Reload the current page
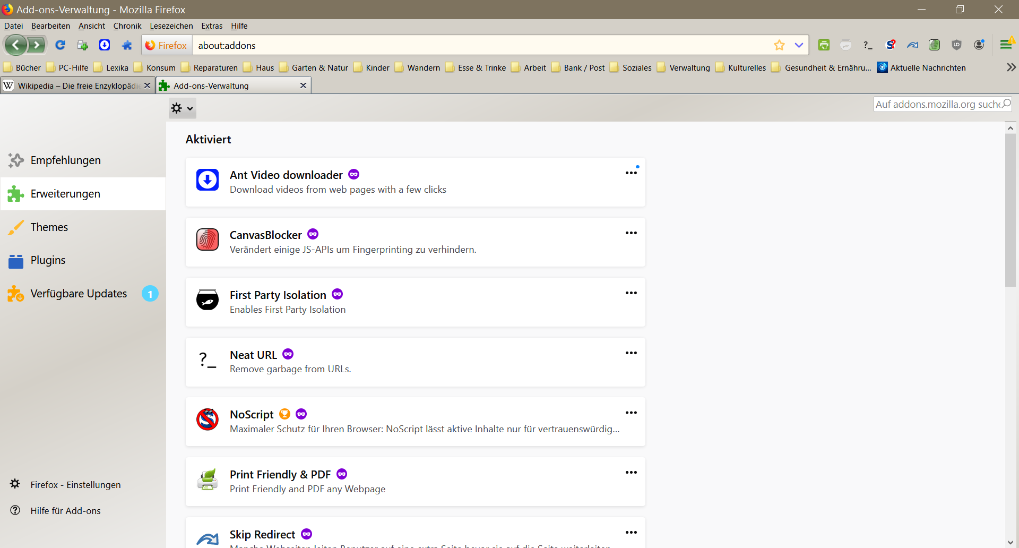 tap(61, 45)
